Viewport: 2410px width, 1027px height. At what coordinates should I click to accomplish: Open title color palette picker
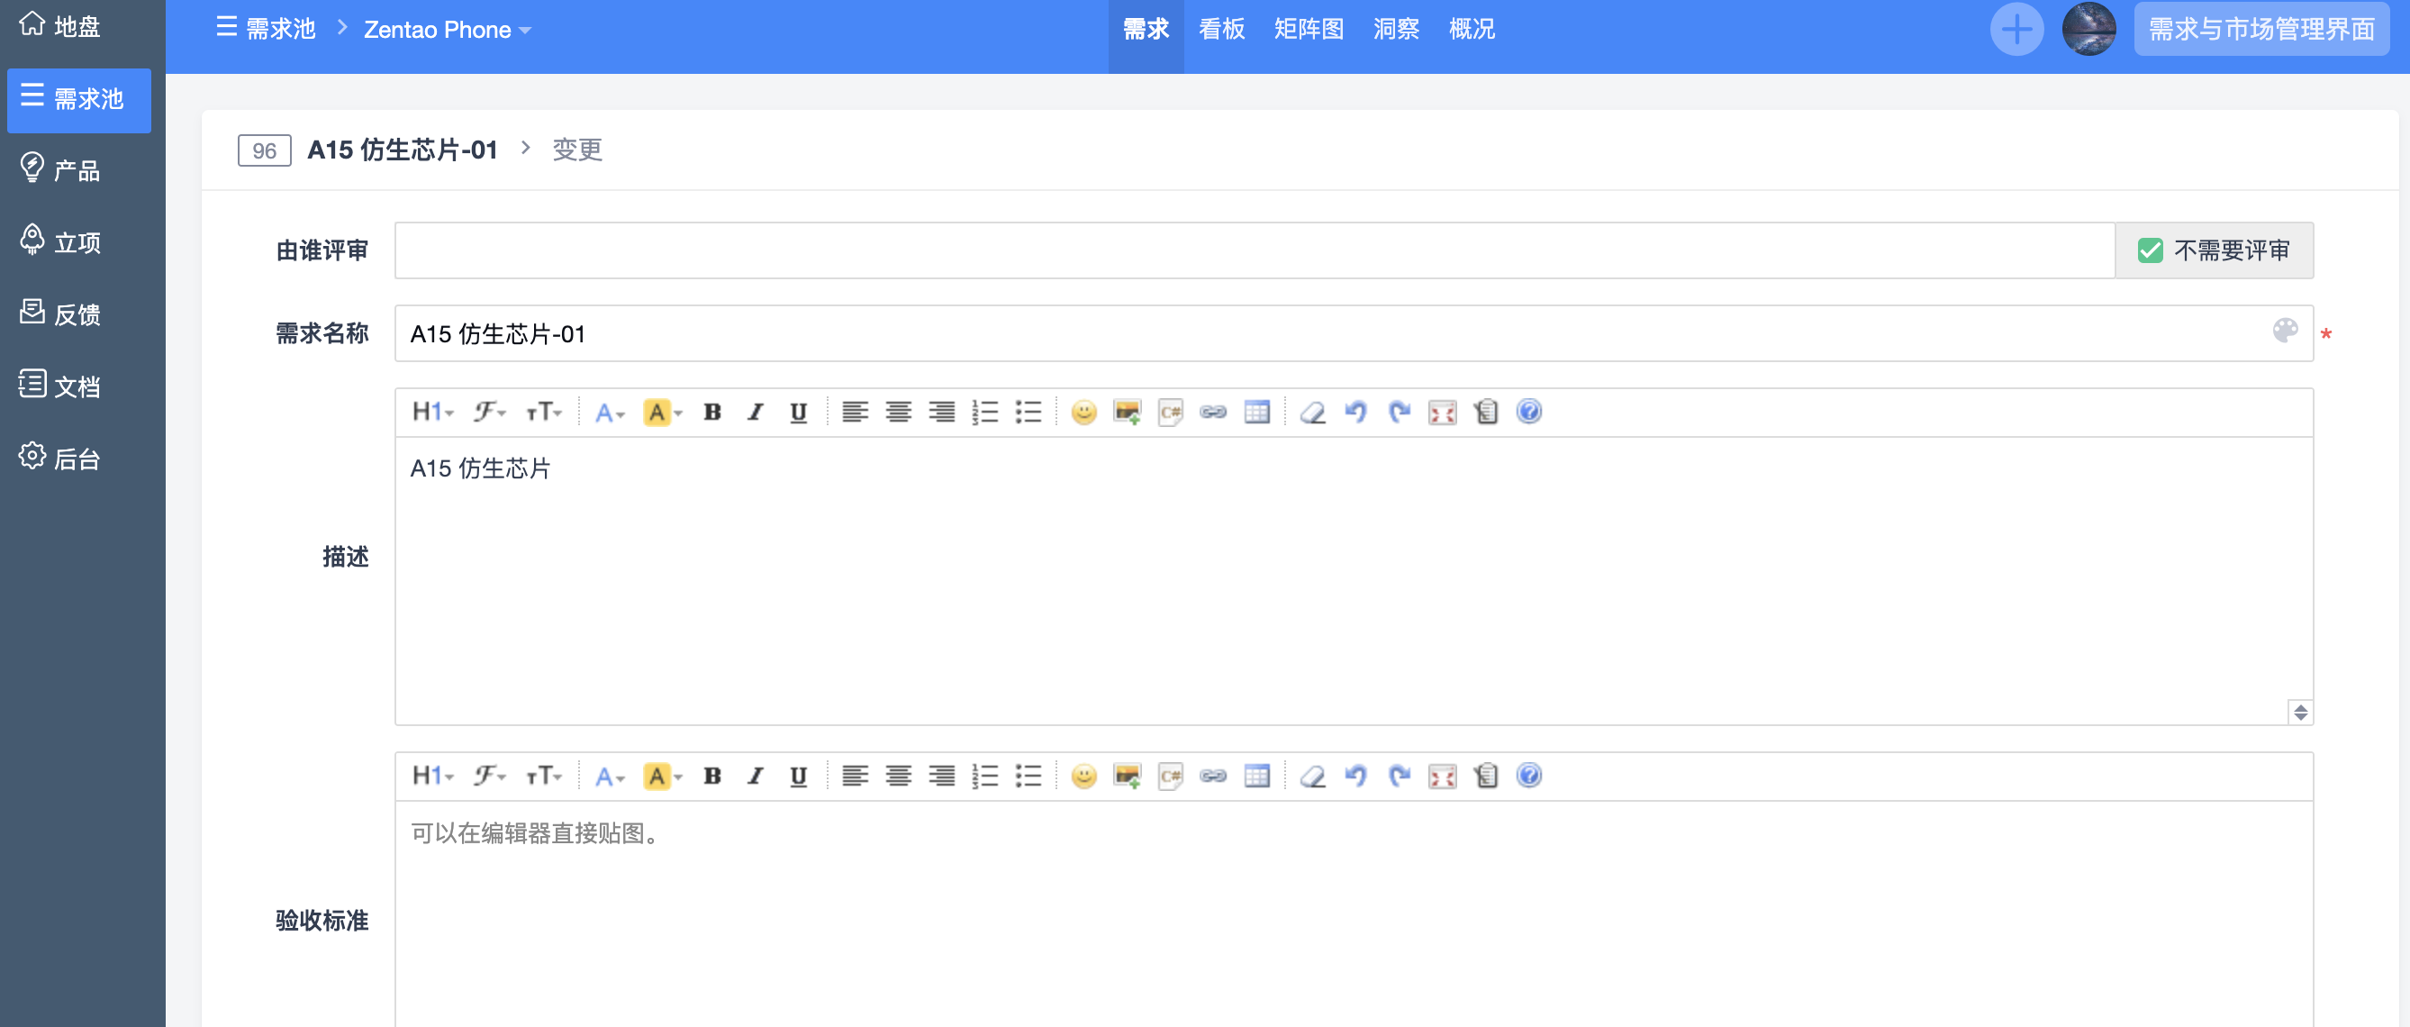click(2285, 331)
